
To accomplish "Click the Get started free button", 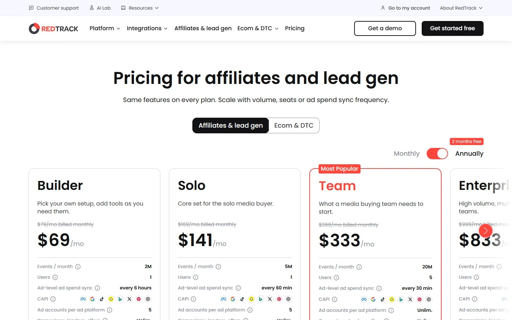I will click(453, 28).
